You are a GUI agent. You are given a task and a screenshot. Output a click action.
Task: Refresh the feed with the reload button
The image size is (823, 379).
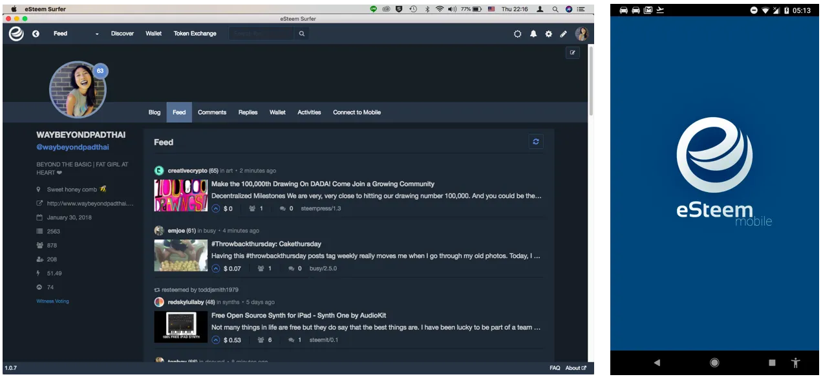[536, 142]
